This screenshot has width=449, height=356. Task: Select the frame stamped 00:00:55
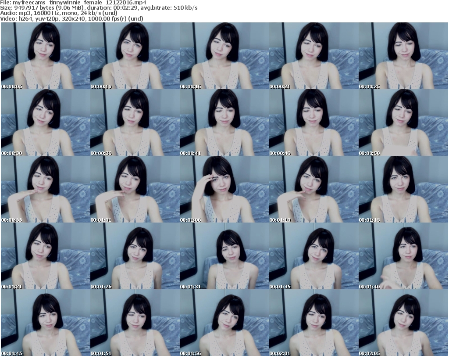coord(46,189)
